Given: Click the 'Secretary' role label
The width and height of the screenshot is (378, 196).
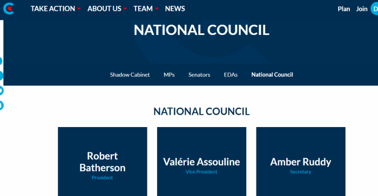Looking at the screenshot, I should click(300, 172).
